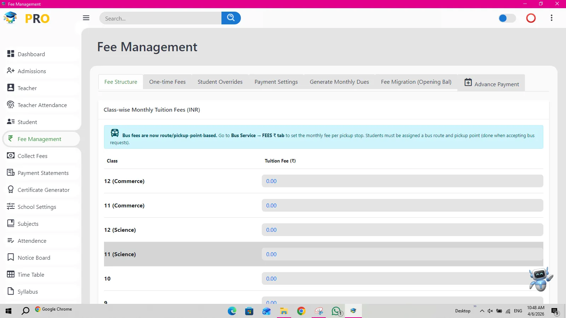Click the Class column header
Screen dimensions: 566x318
tap(112, 161)
